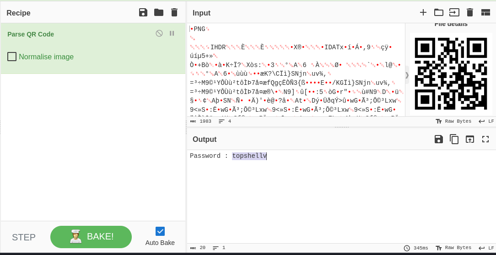
Task: Clear the recipe with trash icon
Action: [x=174, y=12]
